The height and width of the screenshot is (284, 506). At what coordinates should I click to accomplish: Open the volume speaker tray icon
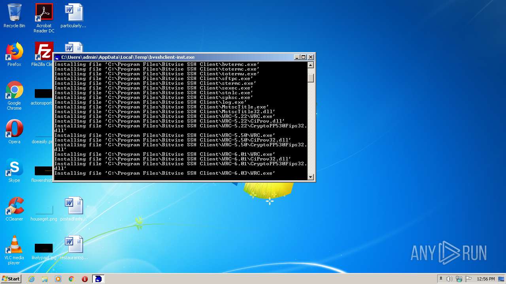pyautogui.click(x=449, y=279)
